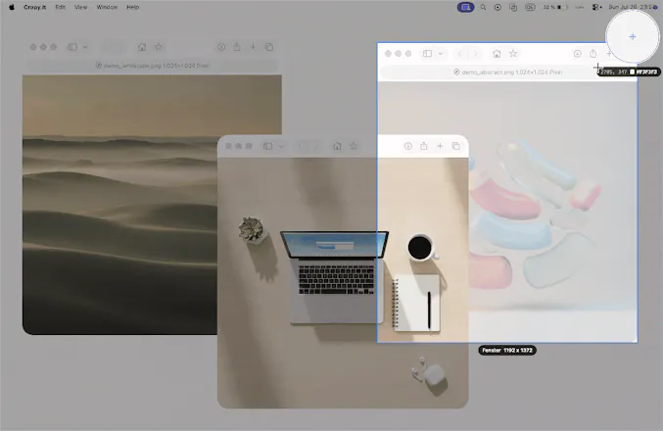This screenshot has width=663, height=431.
Task: Click the Fenster 1192 x 1372 size label
Action: (x=507, y=351)
